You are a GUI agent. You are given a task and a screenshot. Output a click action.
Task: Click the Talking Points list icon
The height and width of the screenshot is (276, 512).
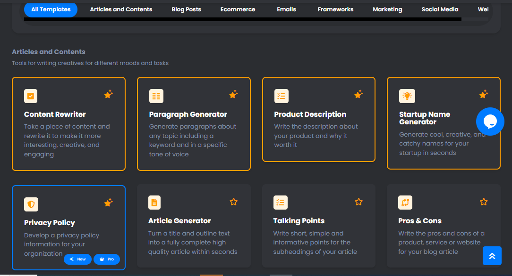[281, 203]
